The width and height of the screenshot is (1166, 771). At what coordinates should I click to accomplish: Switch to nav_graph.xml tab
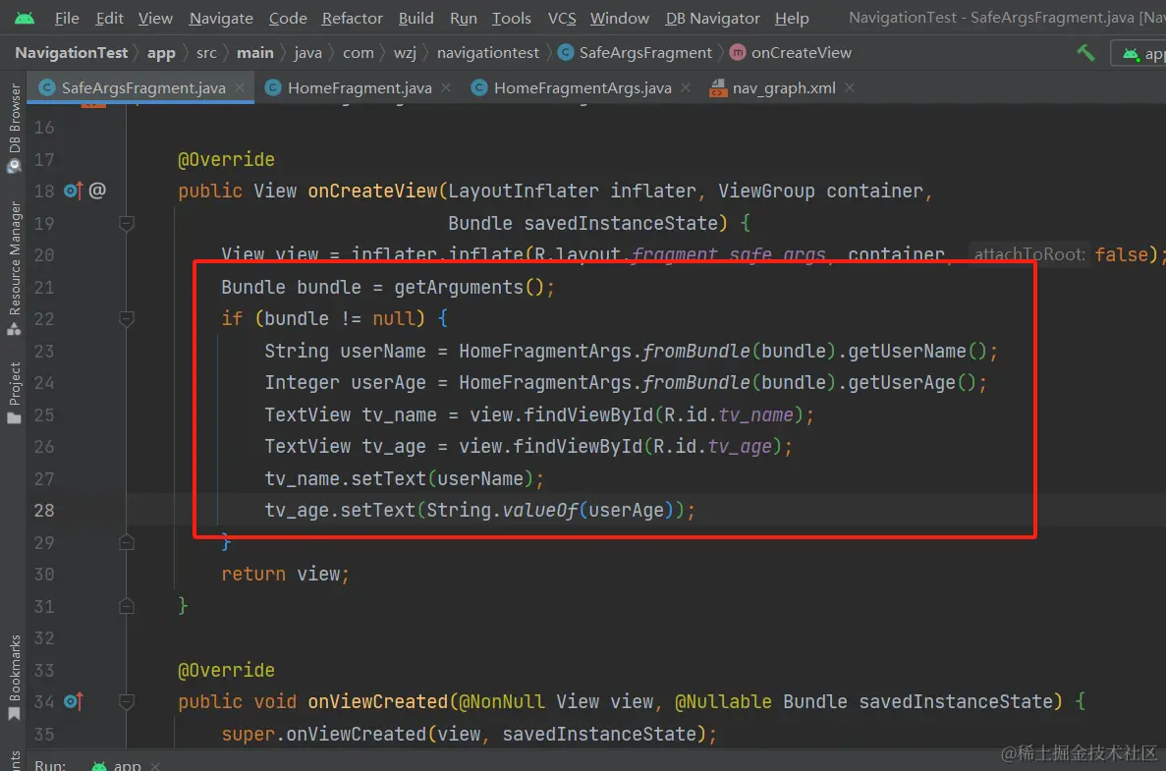pos(784,87)
